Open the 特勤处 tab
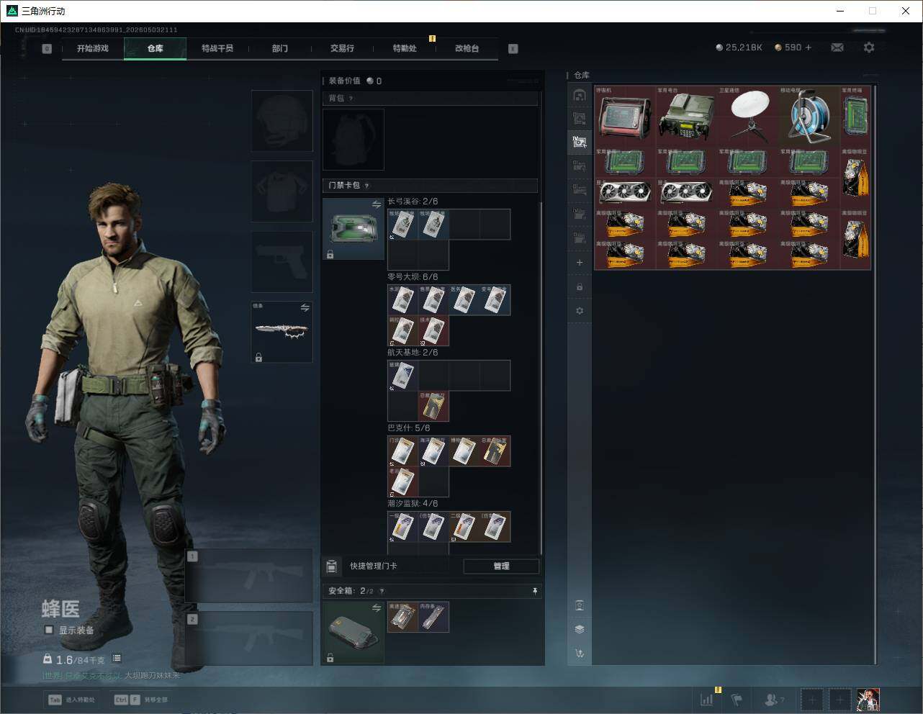This screenshot has height=714, width=923. click(x=405, y=48)
